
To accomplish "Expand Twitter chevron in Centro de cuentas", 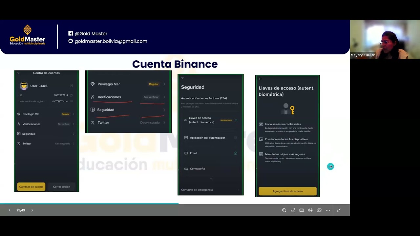I will (73, 144).
